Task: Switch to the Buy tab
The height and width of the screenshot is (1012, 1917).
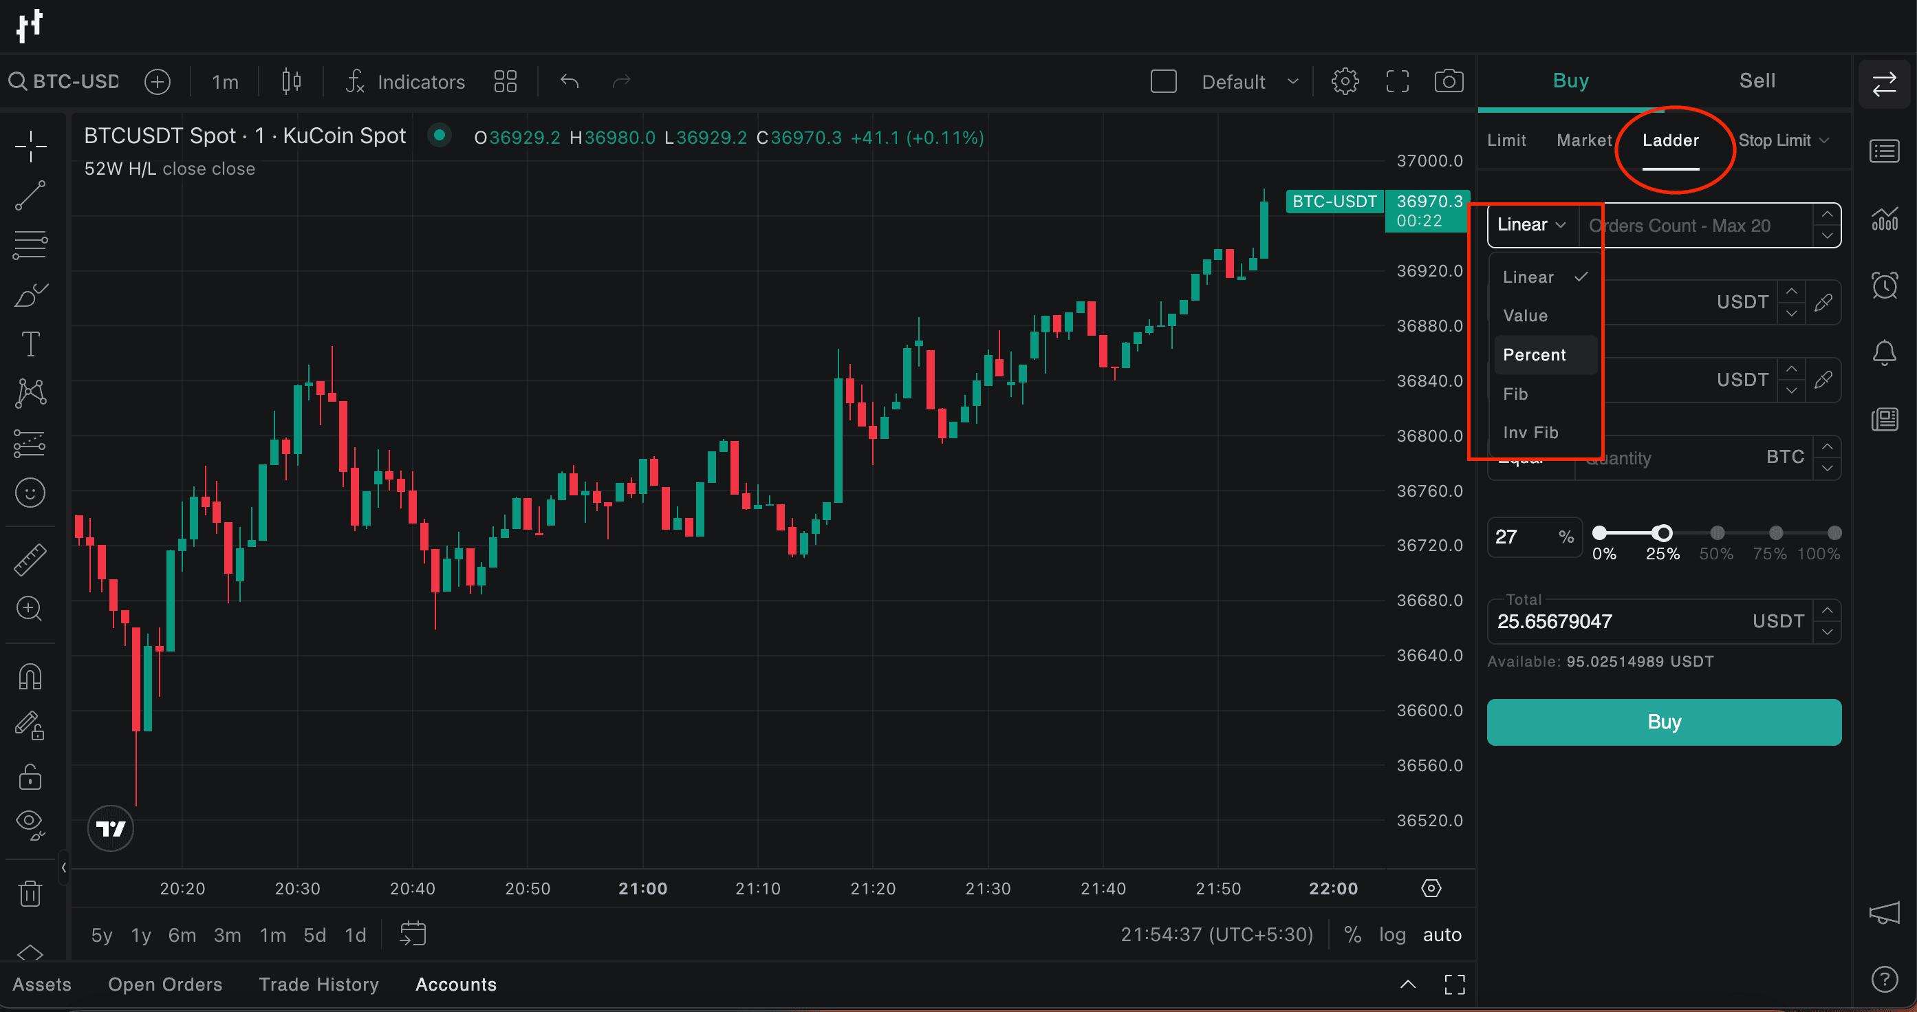Action: pos(1570,80)
